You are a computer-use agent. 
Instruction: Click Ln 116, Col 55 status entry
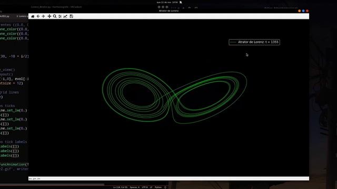click(120, 187)
